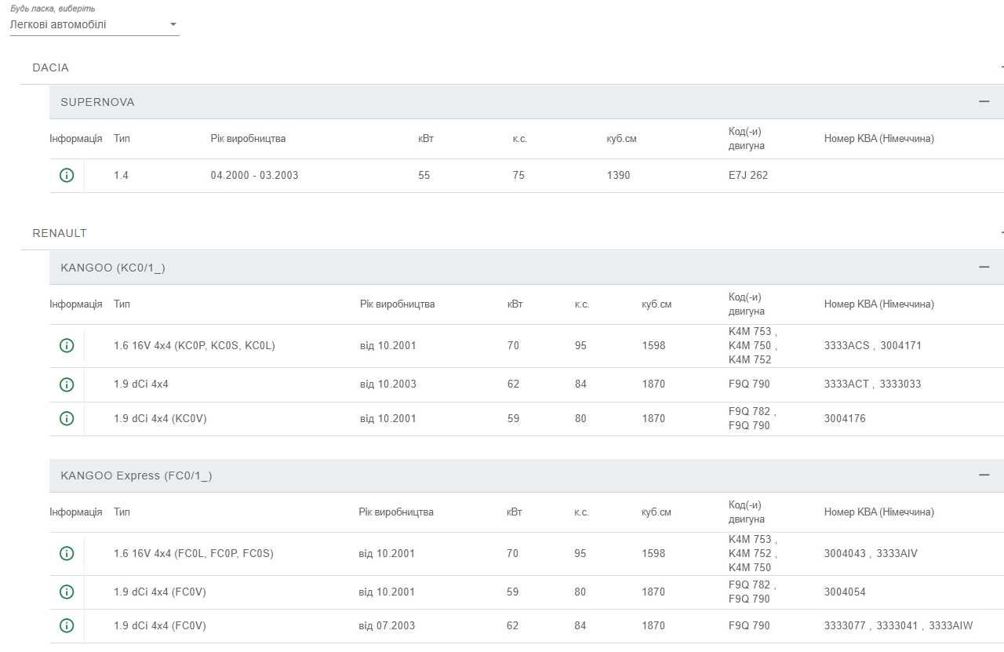Click info icon for 1.9 dCi 4x4 84 hp Kangoo row
This screenshot has height=652, width=1004.
67,384
